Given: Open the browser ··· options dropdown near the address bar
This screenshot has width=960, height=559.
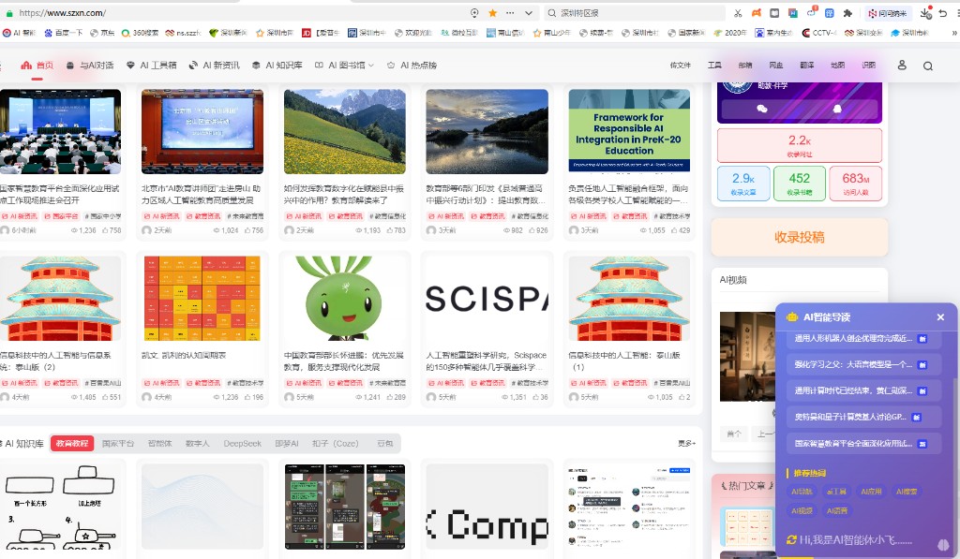Looking at the screenshot, I should coord(509,13).
